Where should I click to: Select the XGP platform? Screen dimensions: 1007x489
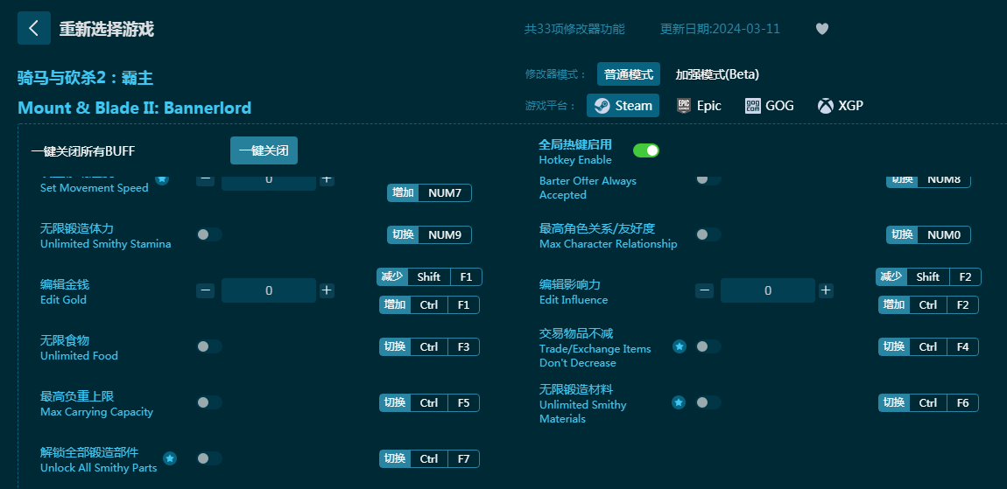[x=840, y=106]
